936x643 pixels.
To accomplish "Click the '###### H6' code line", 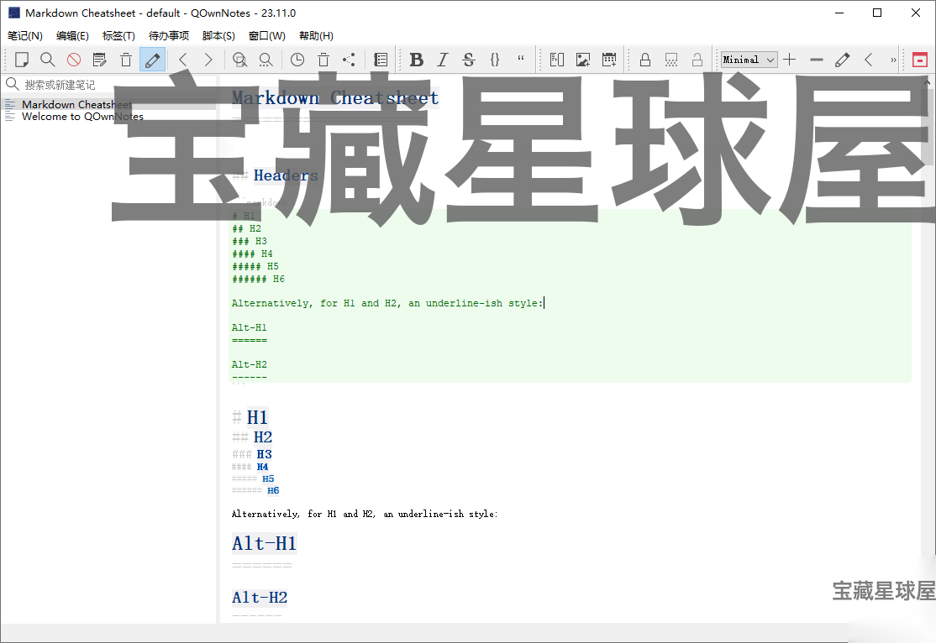I will coord(259,279).
